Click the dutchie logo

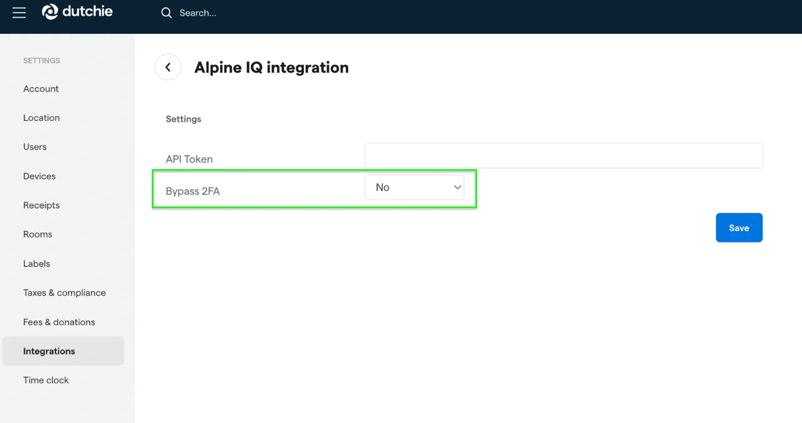click(76, 12)
